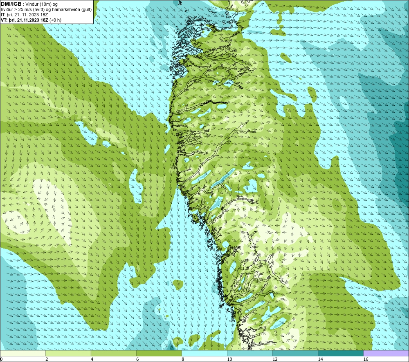Viewport: 409px width, 362px height.
Task: Click the 10–12 m/s turquoise legend swatch
Action: (x=250, y=353)
